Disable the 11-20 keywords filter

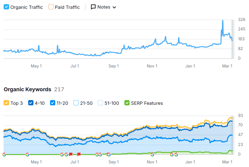point(52,103)
